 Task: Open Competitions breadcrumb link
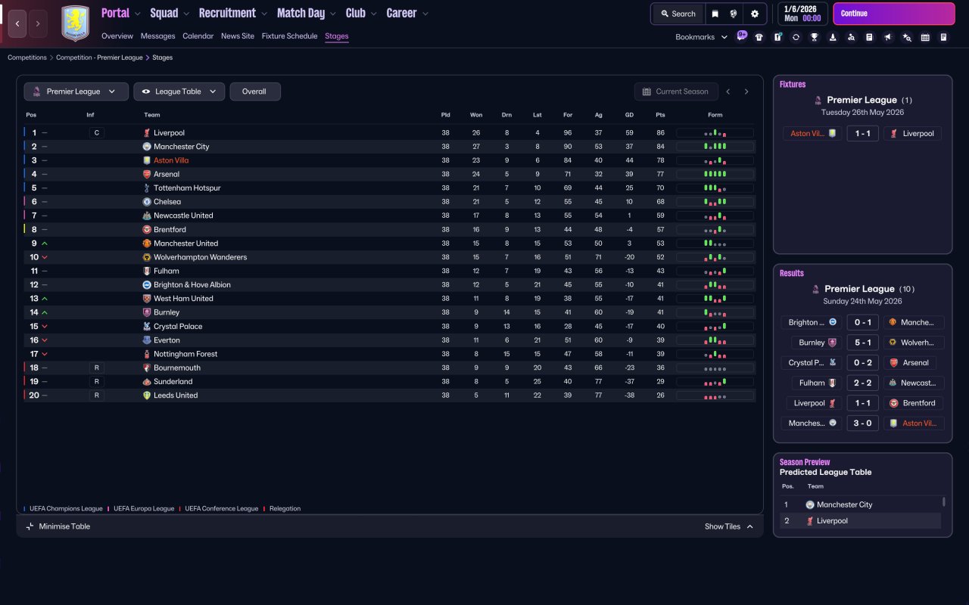coord(27,57)
